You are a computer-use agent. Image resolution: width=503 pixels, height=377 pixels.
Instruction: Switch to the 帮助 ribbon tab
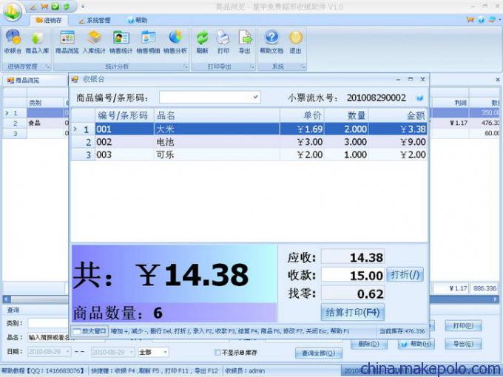[x=138, y=20]
